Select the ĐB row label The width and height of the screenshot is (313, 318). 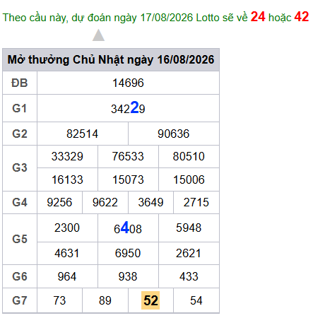click(20, 83)
